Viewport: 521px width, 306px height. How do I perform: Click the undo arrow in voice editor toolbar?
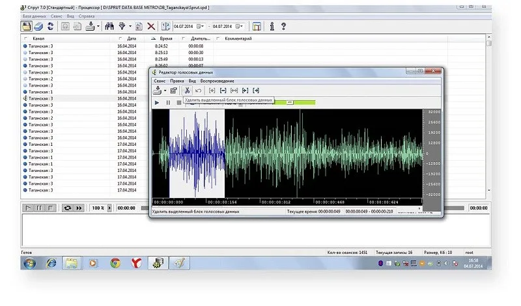pos(199,90)
